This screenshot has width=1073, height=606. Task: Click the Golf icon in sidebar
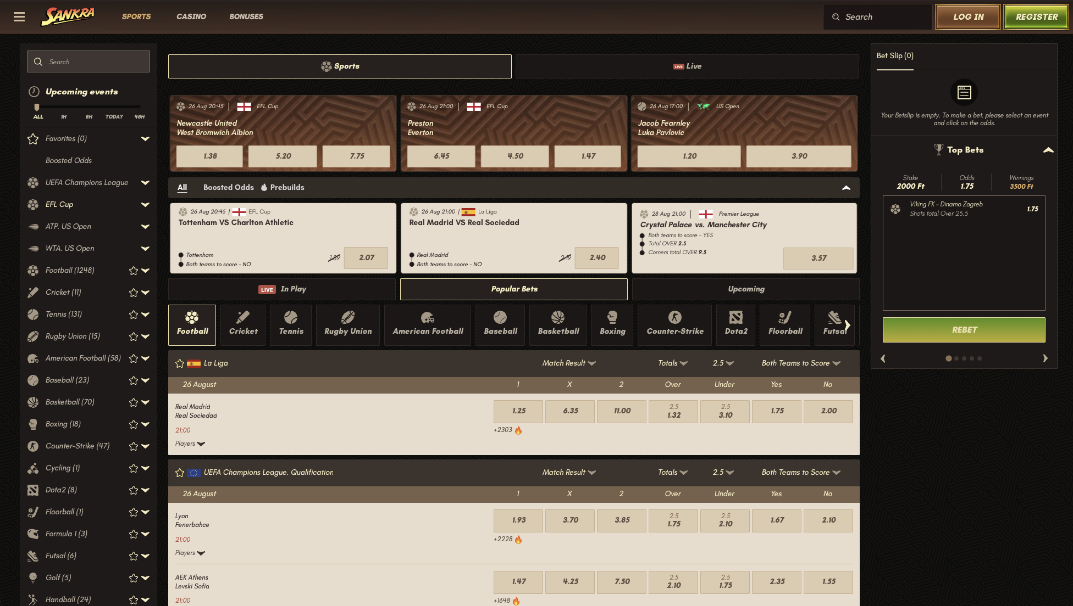33,578
